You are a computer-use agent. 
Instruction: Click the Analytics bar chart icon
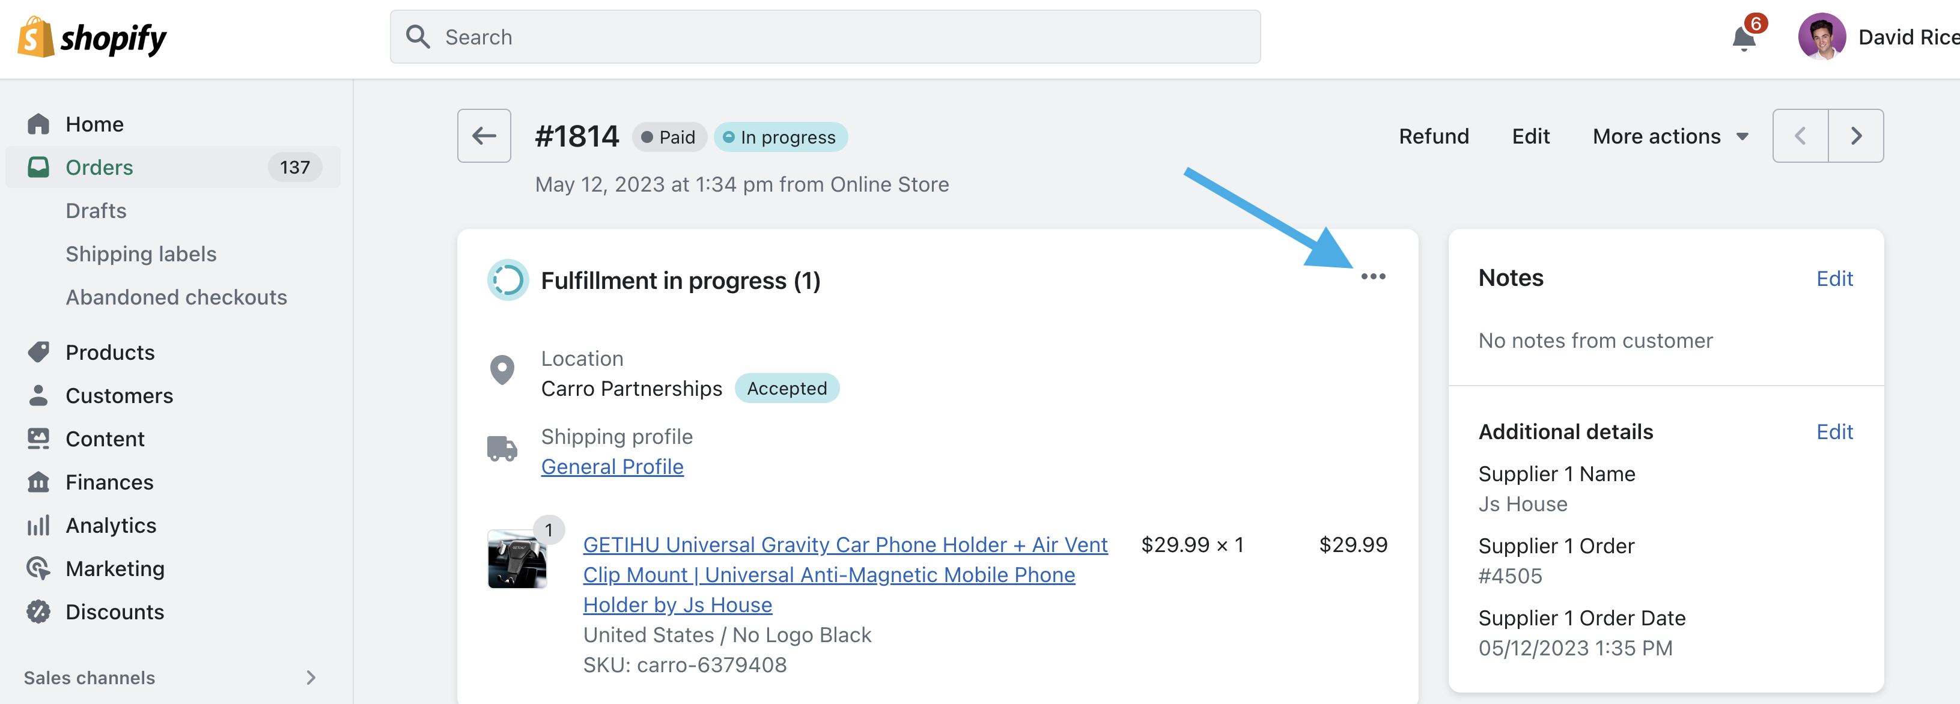pyautogui.click(x=38, y=526)
